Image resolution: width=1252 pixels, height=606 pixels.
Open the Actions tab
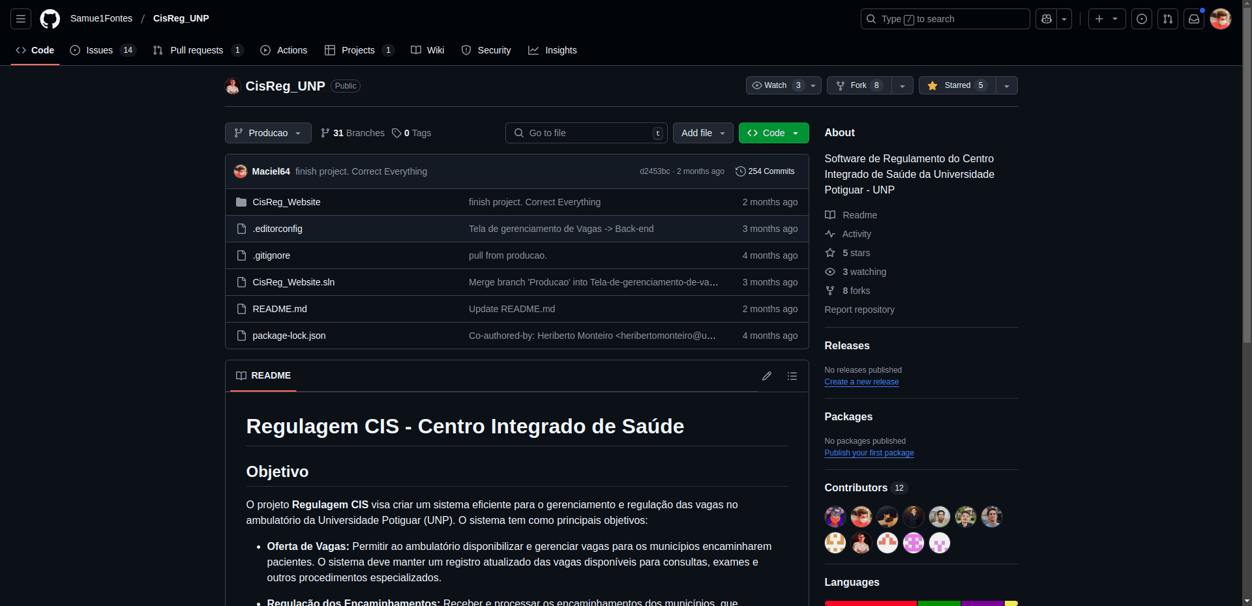[284, 50]
